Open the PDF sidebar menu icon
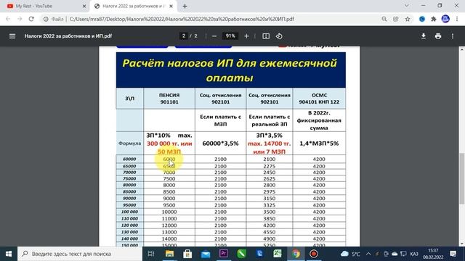Image resolution: width=465 pixels, height=261 pixels. click(x=12, y=36)
